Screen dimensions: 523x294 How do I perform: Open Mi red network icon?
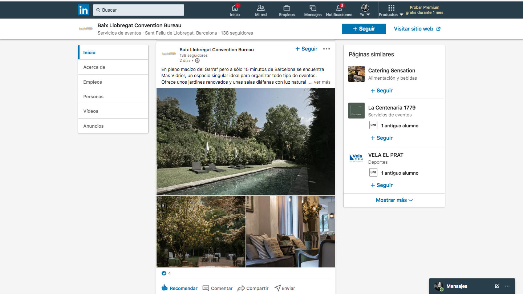coord(261,8)
